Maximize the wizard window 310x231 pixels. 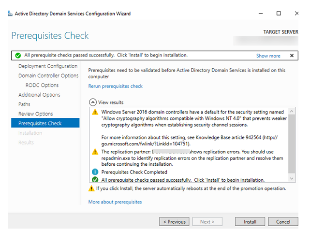pyautogui.click(x=279, y=14)
